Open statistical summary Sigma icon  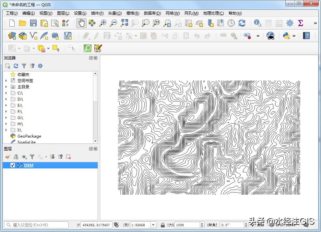coord(301,23)
